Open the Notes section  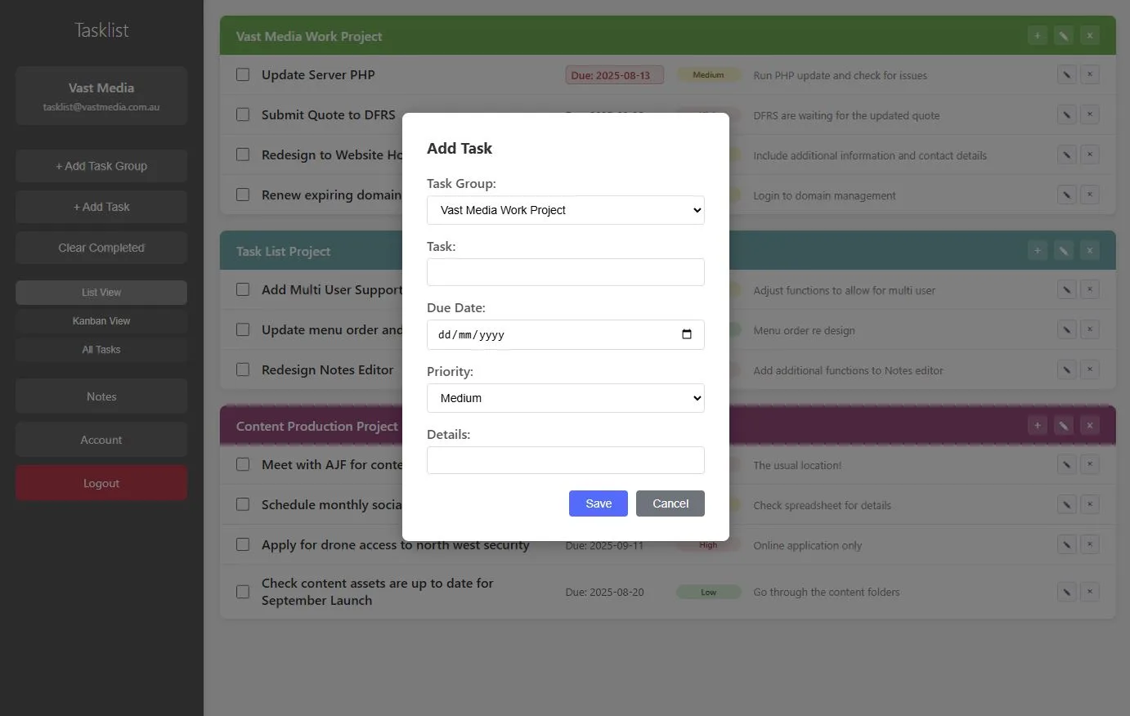(101, 396)
